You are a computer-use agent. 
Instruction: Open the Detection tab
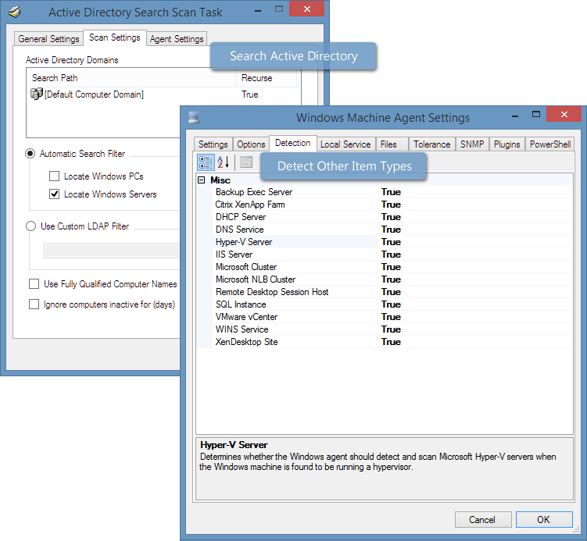(293, 143)
